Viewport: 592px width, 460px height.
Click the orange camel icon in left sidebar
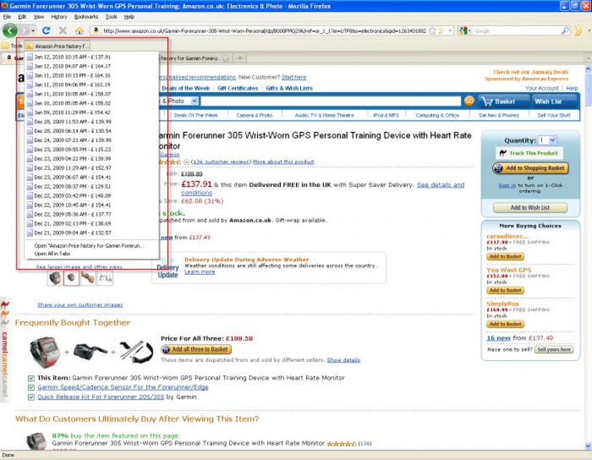point(5,314)
